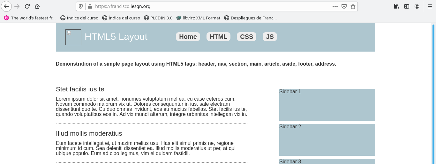The image size is (436, 164).
Task: Click 'Stet facilis ius te' article heading
Action: point(80,89)
